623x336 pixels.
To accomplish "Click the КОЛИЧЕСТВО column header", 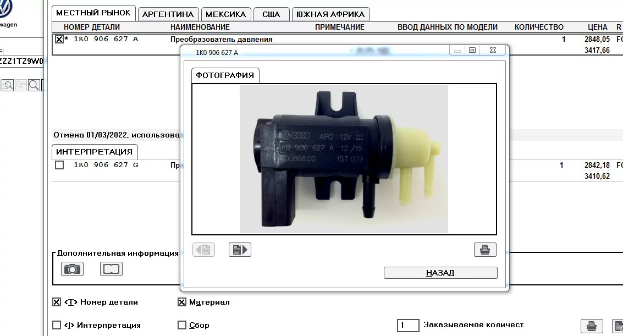I will [x=539, y=27].
